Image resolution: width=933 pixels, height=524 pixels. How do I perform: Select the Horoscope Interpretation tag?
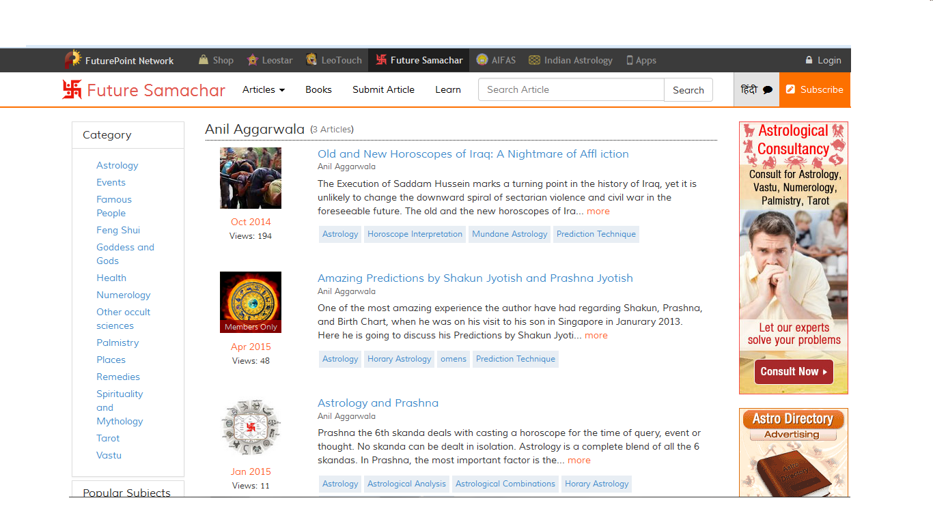[415, 234]
